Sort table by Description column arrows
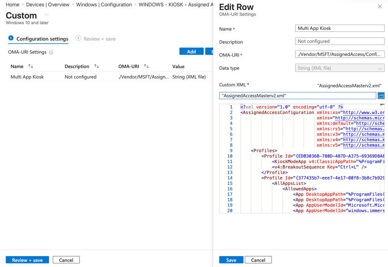The image size is (388, 267). coord(97,66)
